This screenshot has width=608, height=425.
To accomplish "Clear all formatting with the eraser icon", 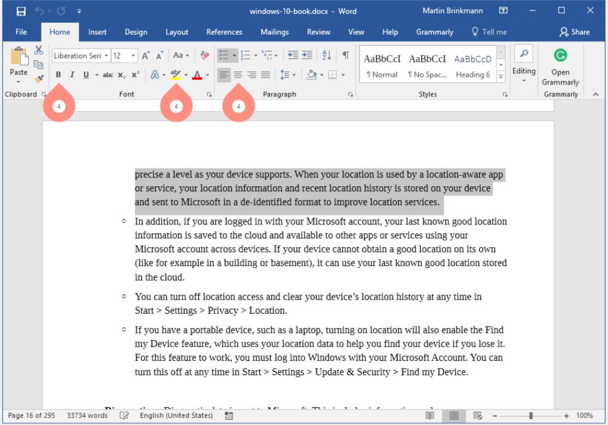I will pyautogui.click(x=205, y=55).
